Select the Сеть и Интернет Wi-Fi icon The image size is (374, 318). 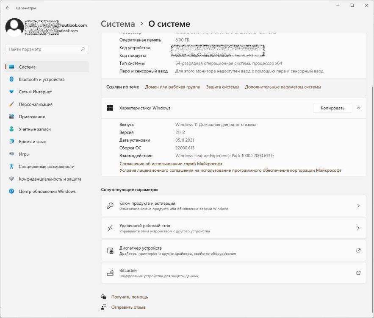click(11, 92)
